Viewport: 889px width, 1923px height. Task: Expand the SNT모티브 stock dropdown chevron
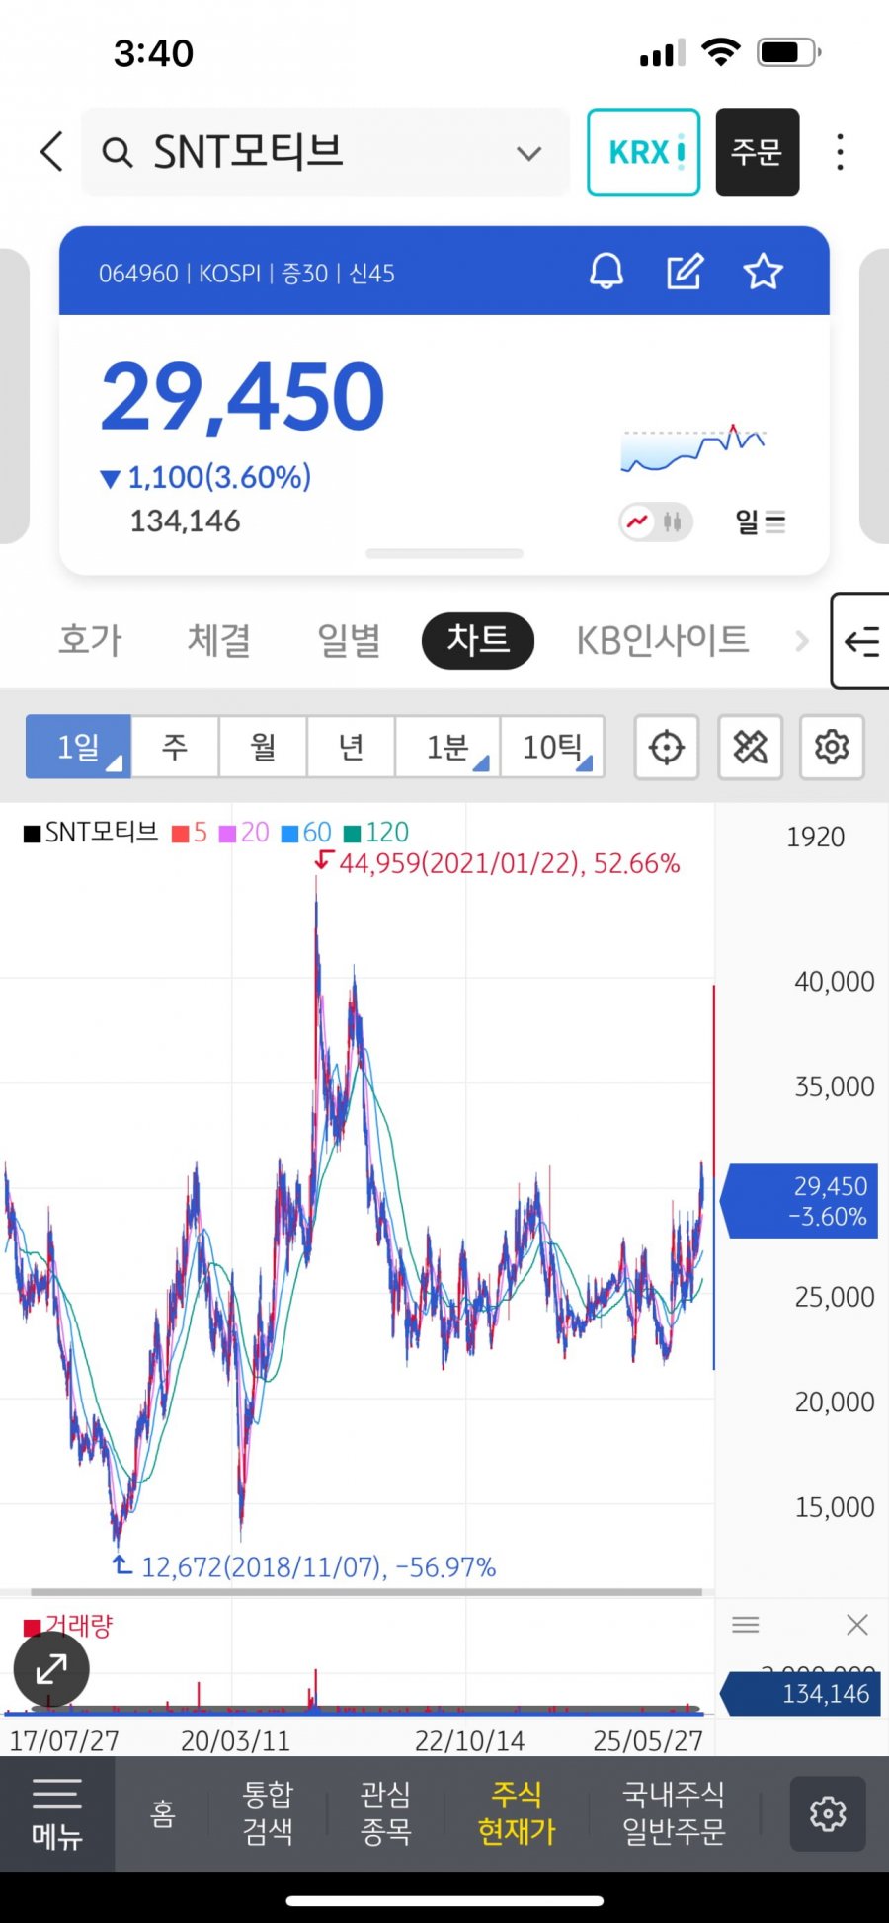coord(529,153)
